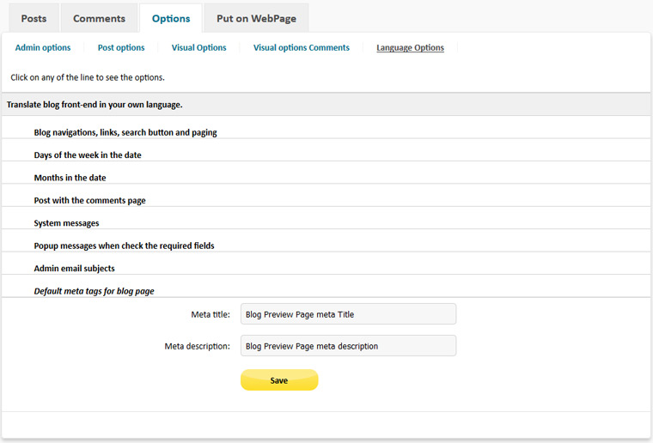Open the Posts tab
Screen dimensions: 653x443
(34, 18)
